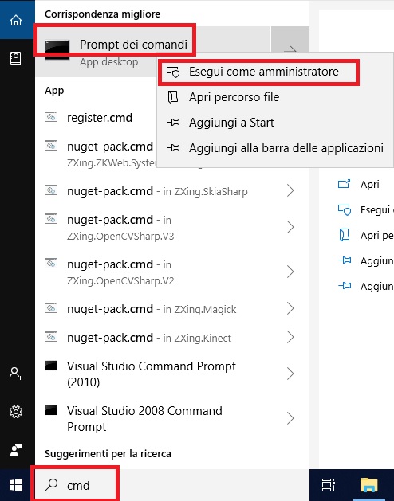The image size is (394, 501).
Task: Click the file path icon beside Apri percorso file
Action: [173, 97]
